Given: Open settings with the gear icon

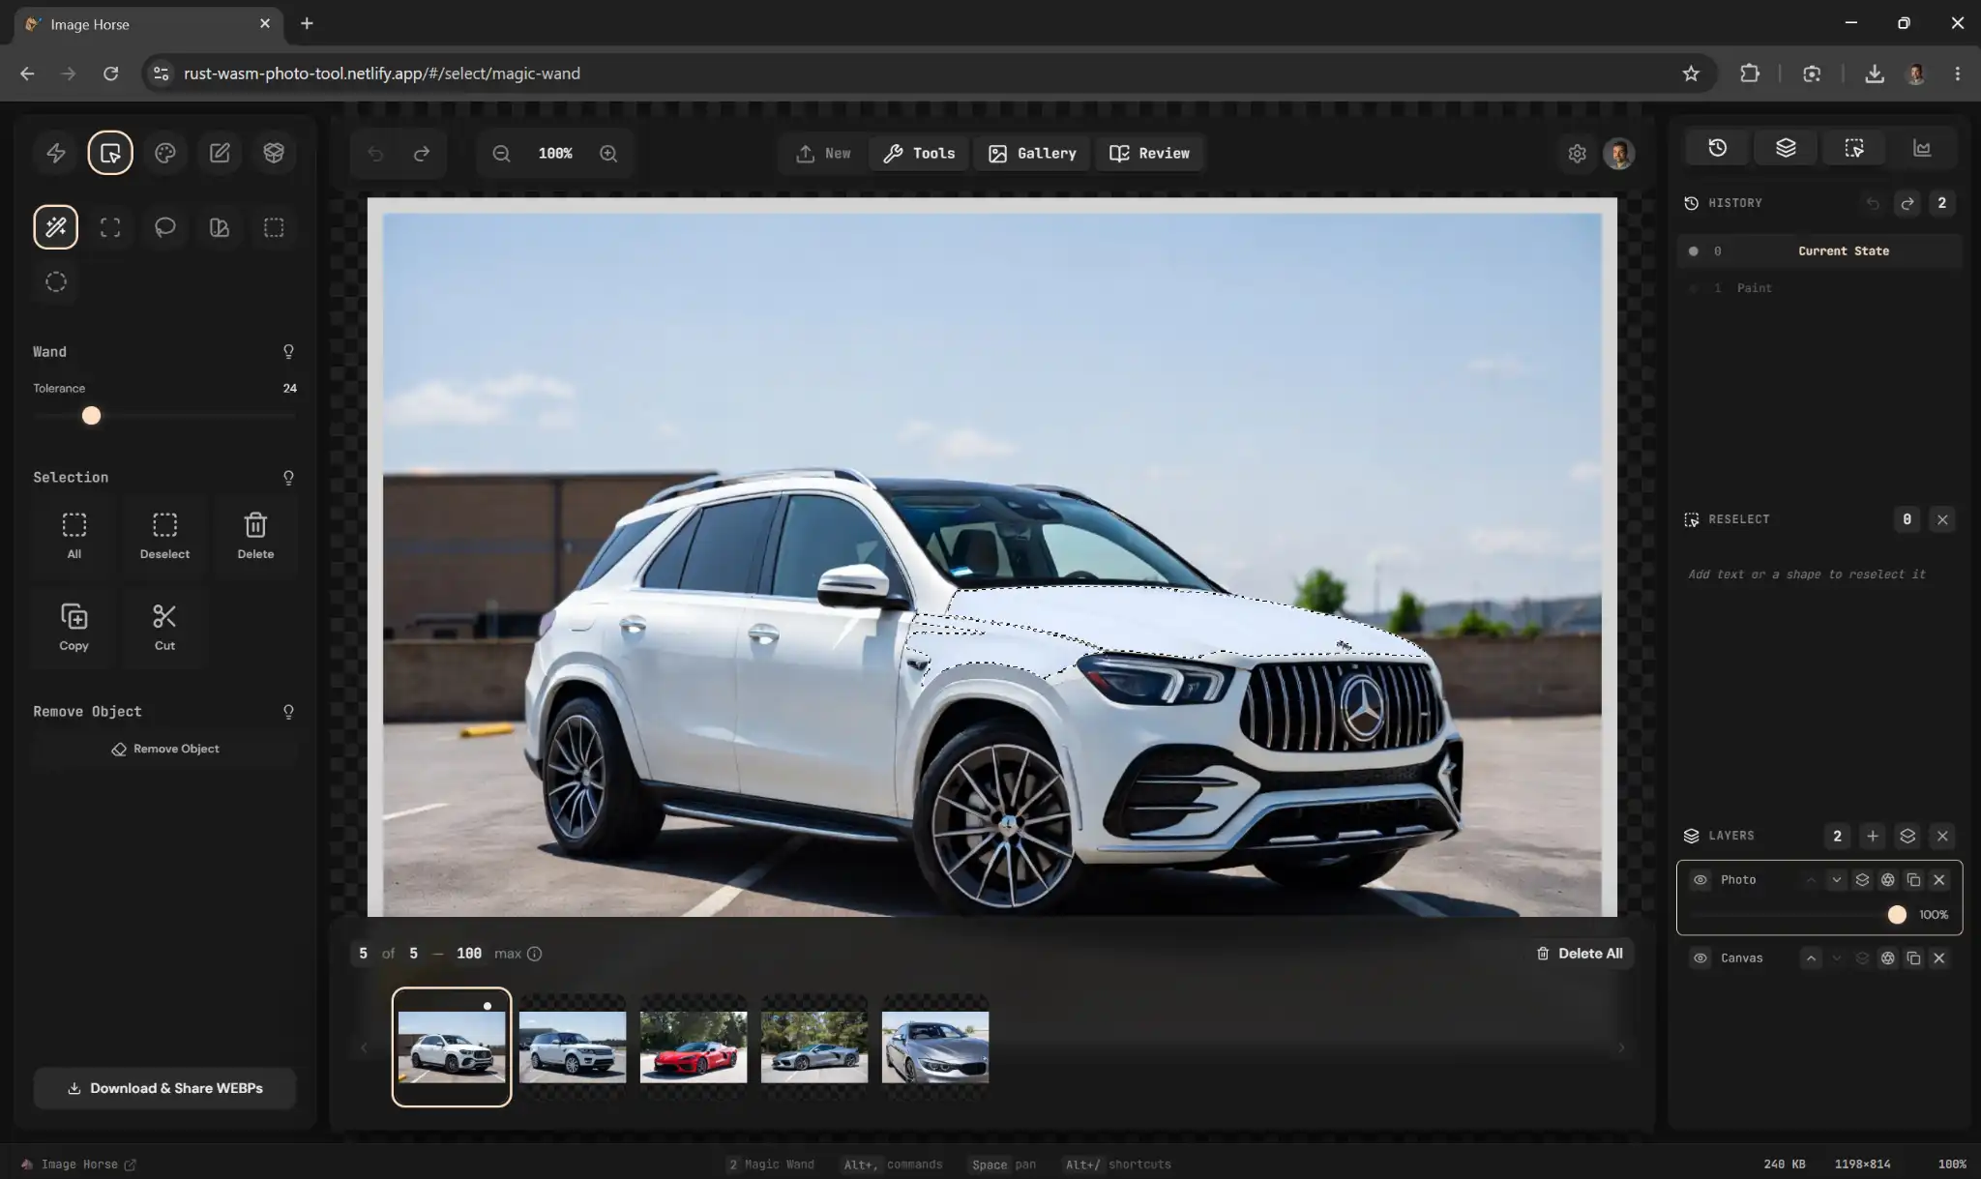Looking at the screenshot, I should [x=1578, y=154].
